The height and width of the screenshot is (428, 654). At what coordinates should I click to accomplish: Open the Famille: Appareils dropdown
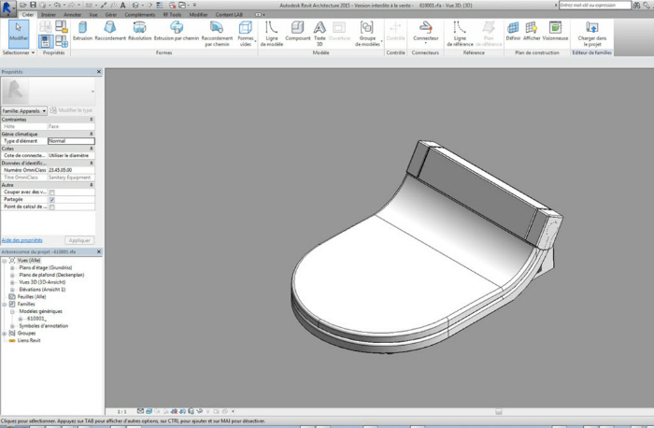[26, 110]
